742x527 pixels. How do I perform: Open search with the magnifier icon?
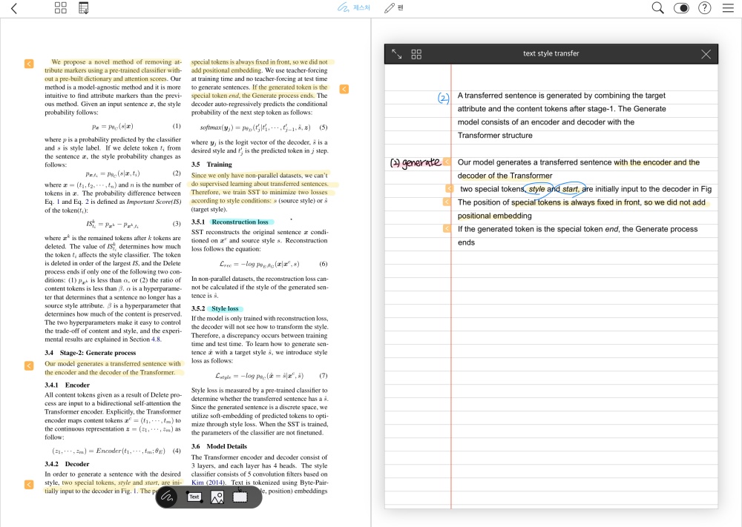657,8
